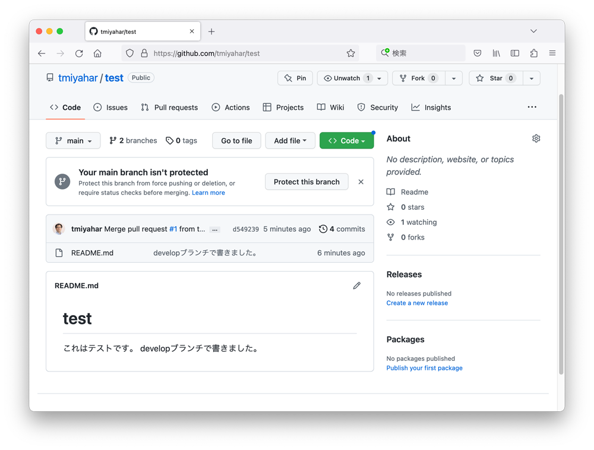Viewport: 594px width, 450px height.
Task: Open the Releases heading link
Action: tap(404, 275)
